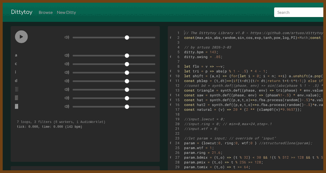Click the info marker on line 11
326x173 pixels.
click(x=170, y=81)
